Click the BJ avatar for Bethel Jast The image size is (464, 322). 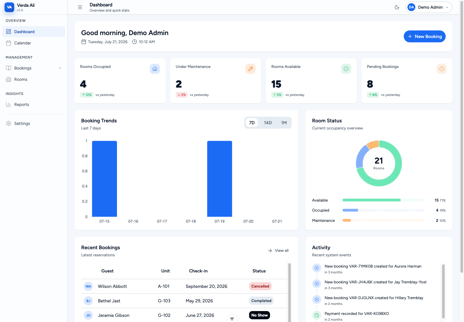88,301
